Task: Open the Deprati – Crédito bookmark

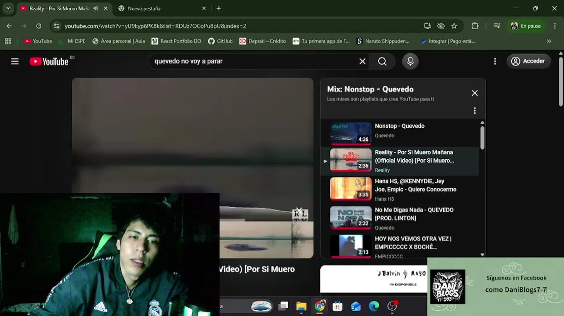Action: [263, 41]
